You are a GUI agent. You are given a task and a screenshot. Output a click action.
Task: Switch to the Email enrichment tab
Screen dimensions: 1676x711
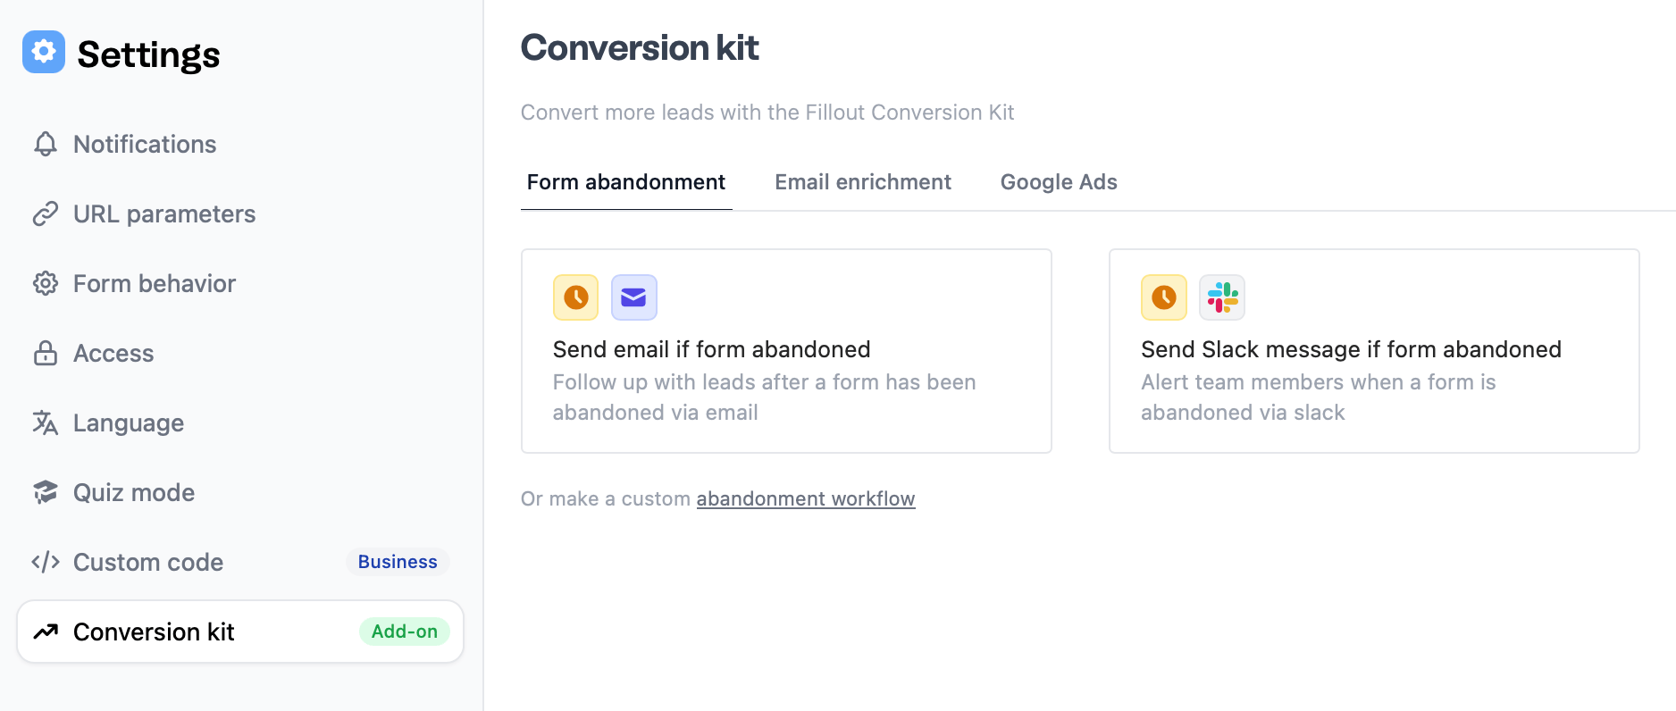tap(863, 182)
